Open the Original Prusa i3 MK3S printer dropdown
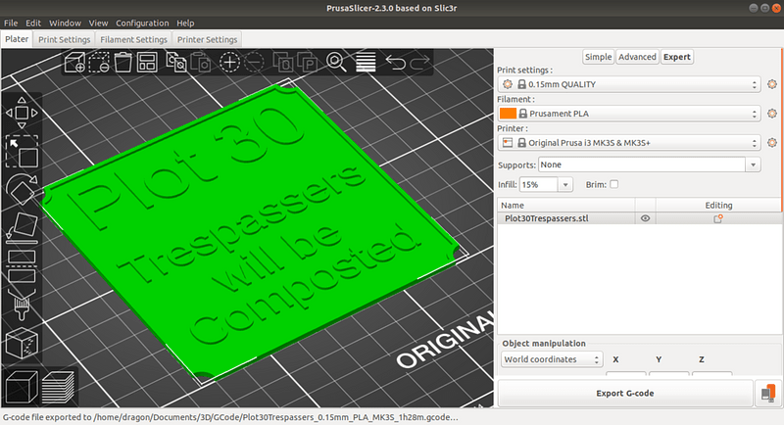The height and width of the screenshot is (425, 784). (x=629, y=143)
